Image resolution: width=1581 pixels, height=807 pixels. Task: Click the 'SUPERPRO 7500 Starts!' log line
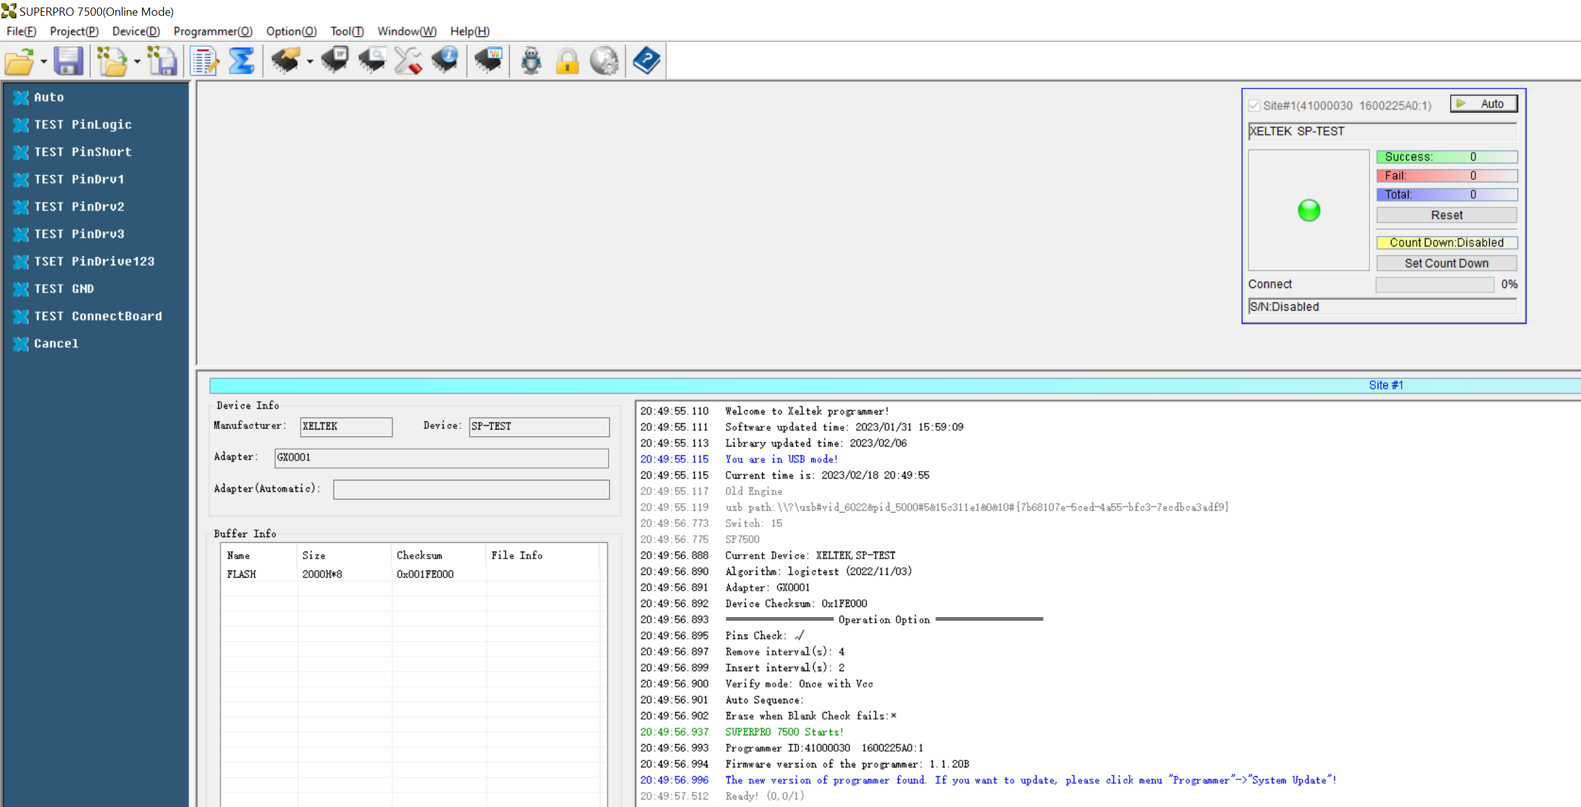coord(784,732)
